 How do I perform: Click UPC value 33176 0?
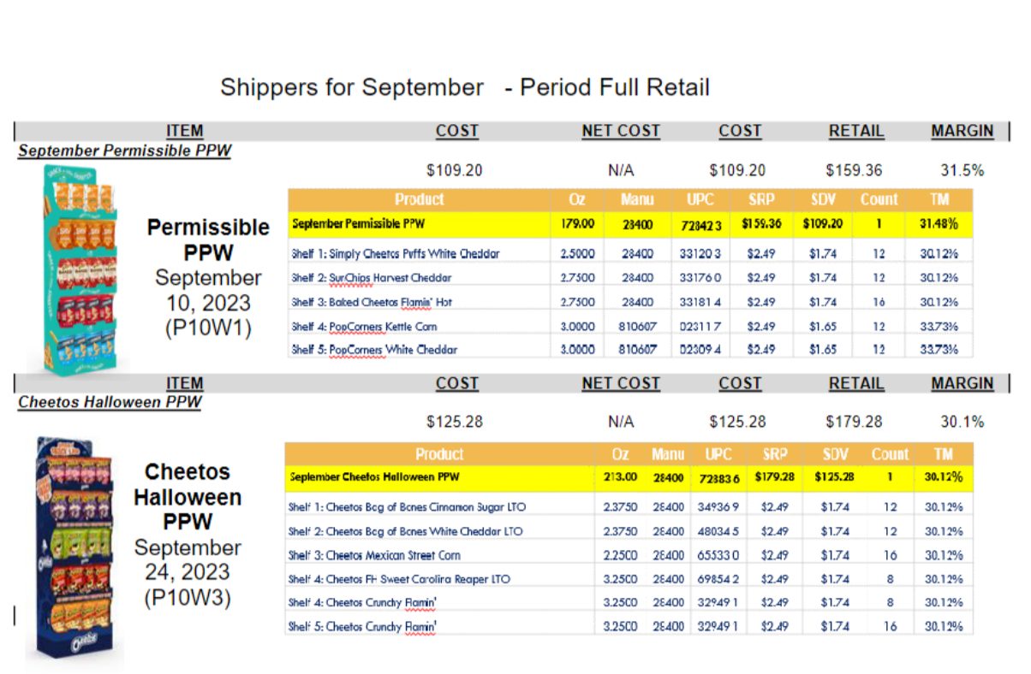click(x=700, y=278)
